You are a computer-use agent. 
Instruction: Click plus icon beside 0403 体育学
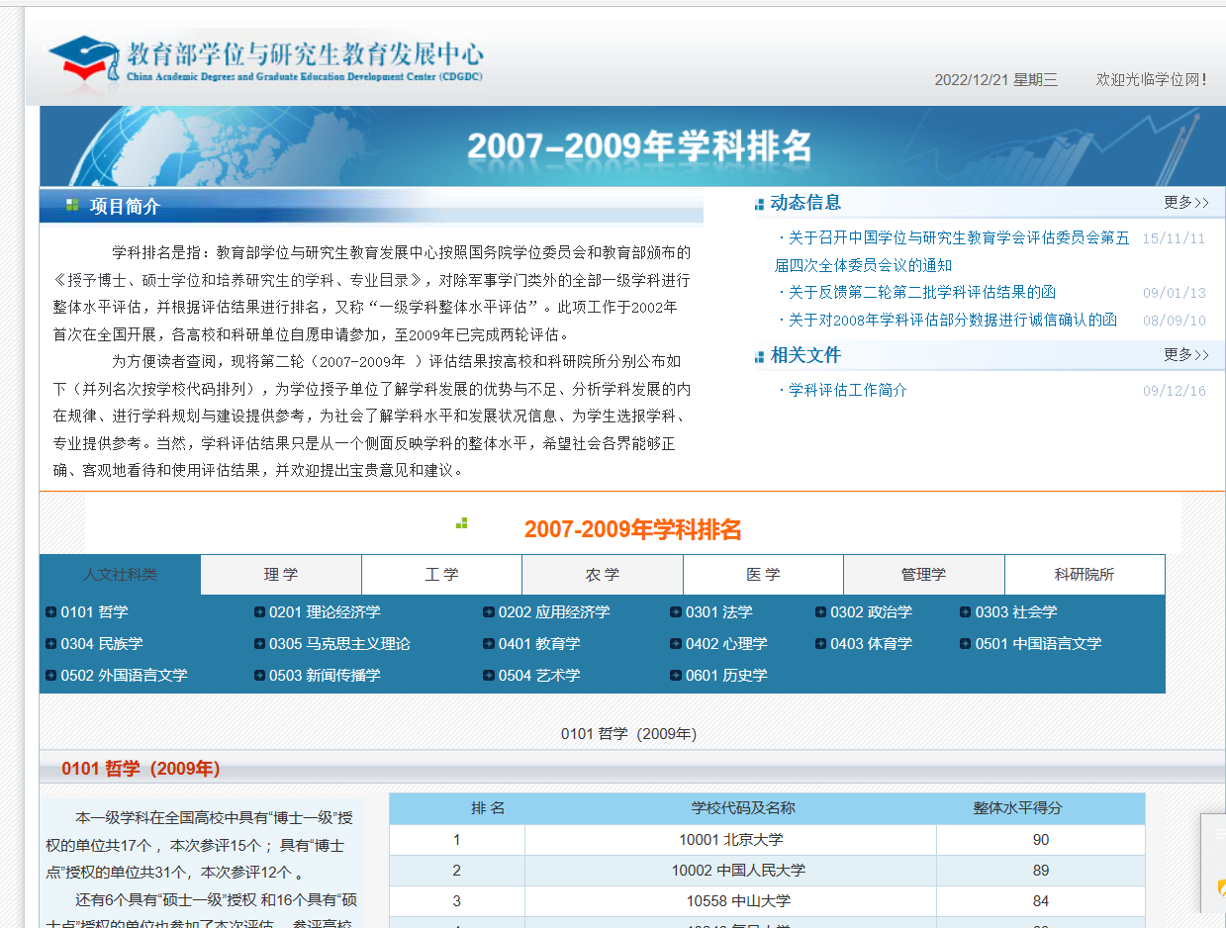(821, 644)
